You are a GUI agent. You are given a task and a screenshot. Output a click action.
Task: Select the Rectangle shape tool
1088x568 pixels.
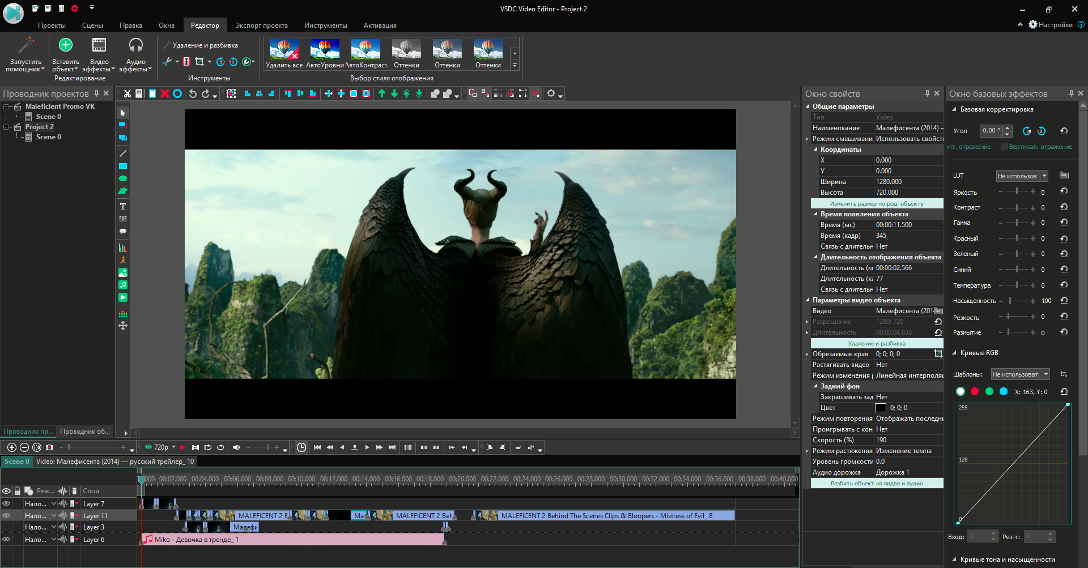[122, 166]
